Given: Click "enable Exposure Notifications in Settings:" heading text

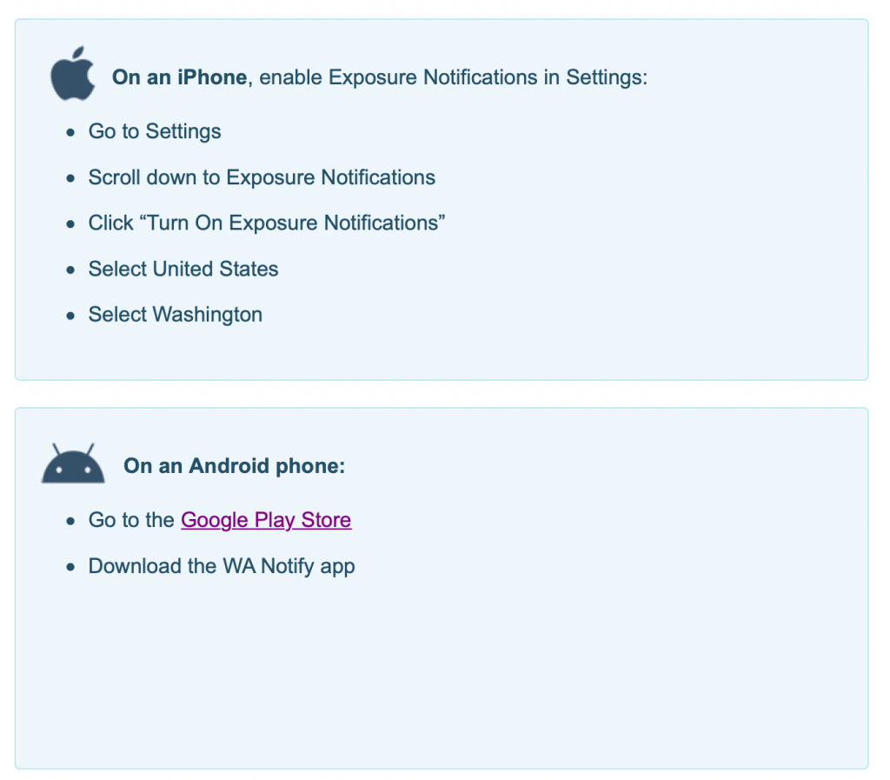Looking at the screenshot, I should point(454,77).
